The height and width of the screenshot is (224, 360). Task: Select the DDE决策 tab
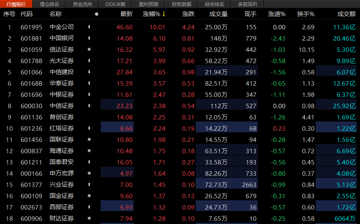(115, 4)
